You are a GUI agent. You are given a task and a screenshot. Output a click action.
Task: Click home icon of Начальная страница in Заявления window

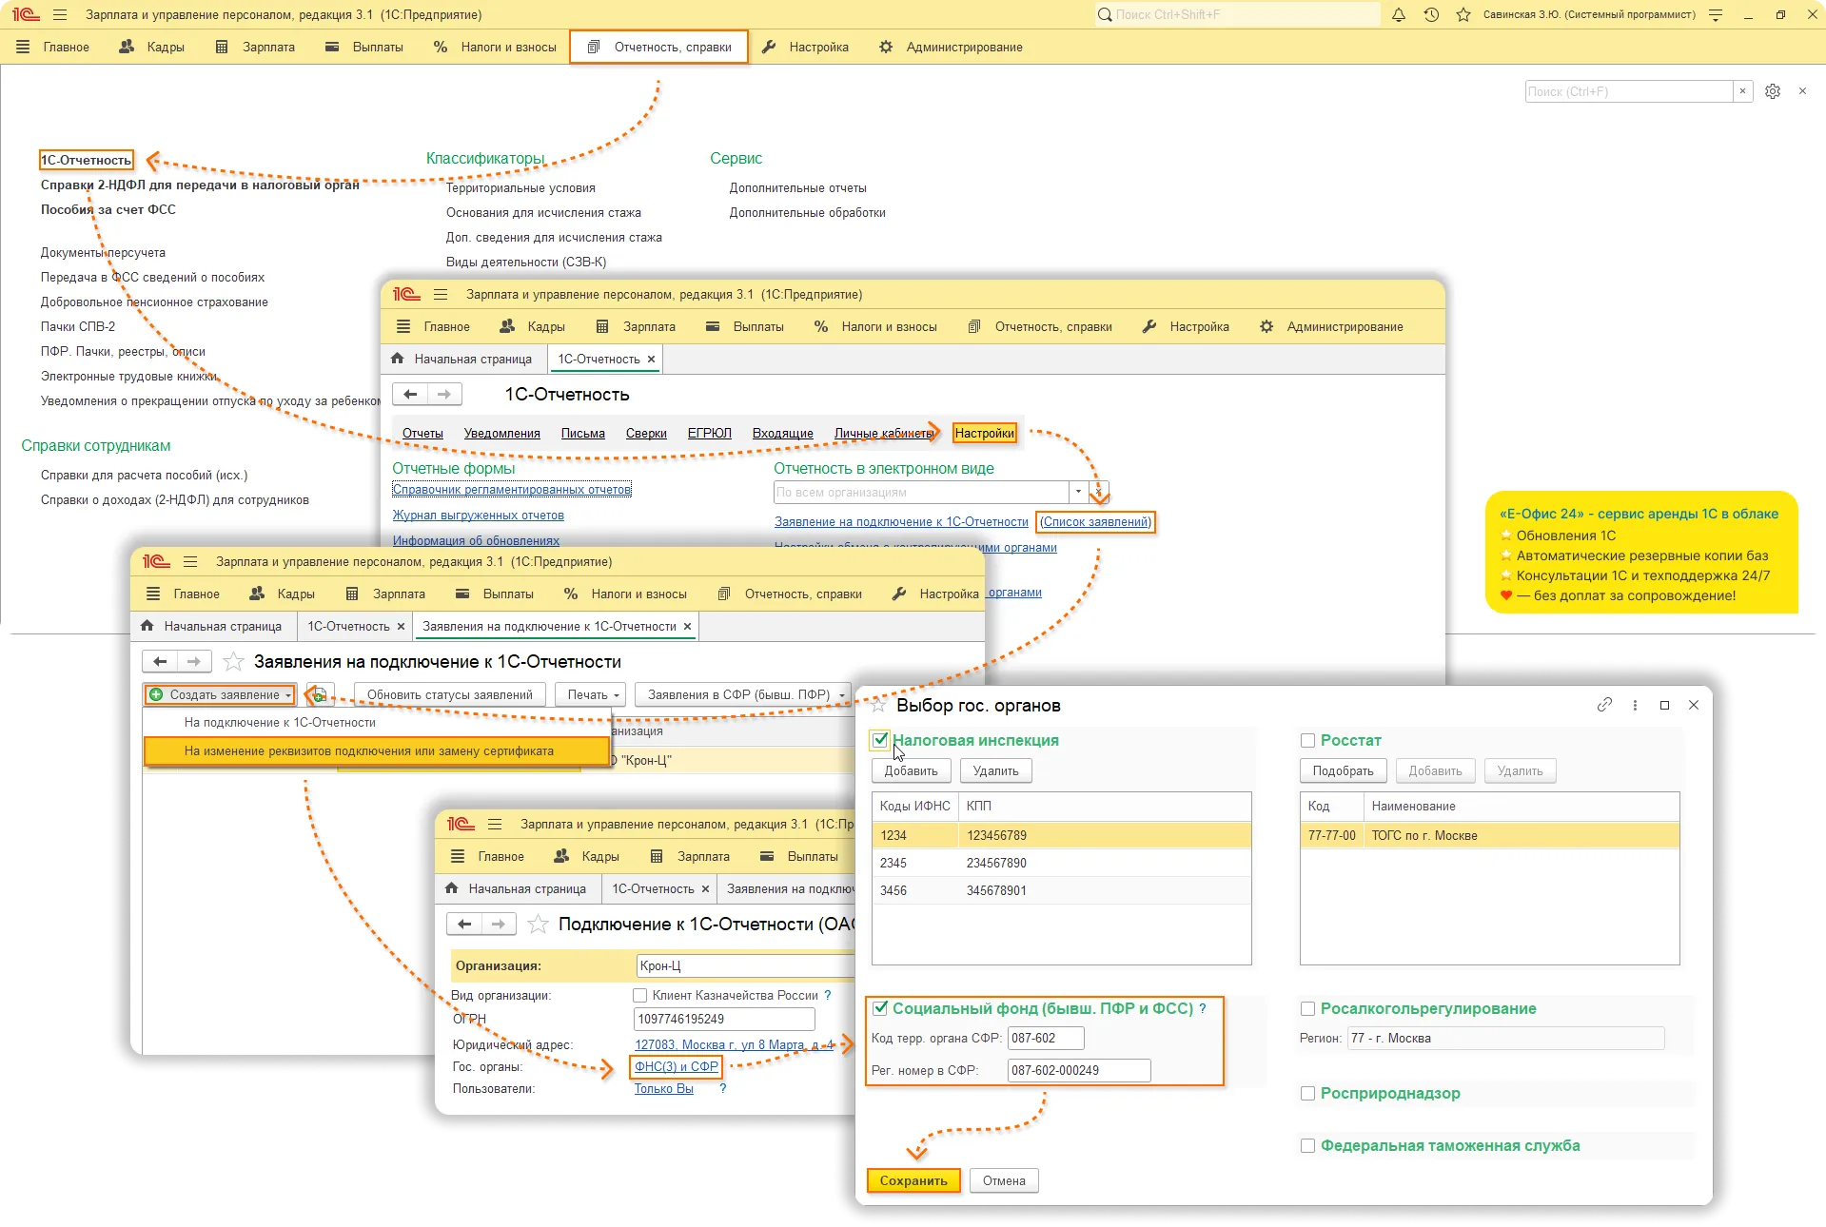coord(147,626)
